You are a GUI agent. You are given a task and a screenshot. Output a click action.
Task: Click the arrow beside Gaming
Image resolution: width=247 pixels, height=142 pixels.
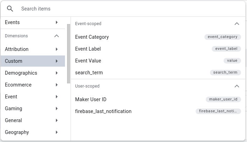click(57, 109)
